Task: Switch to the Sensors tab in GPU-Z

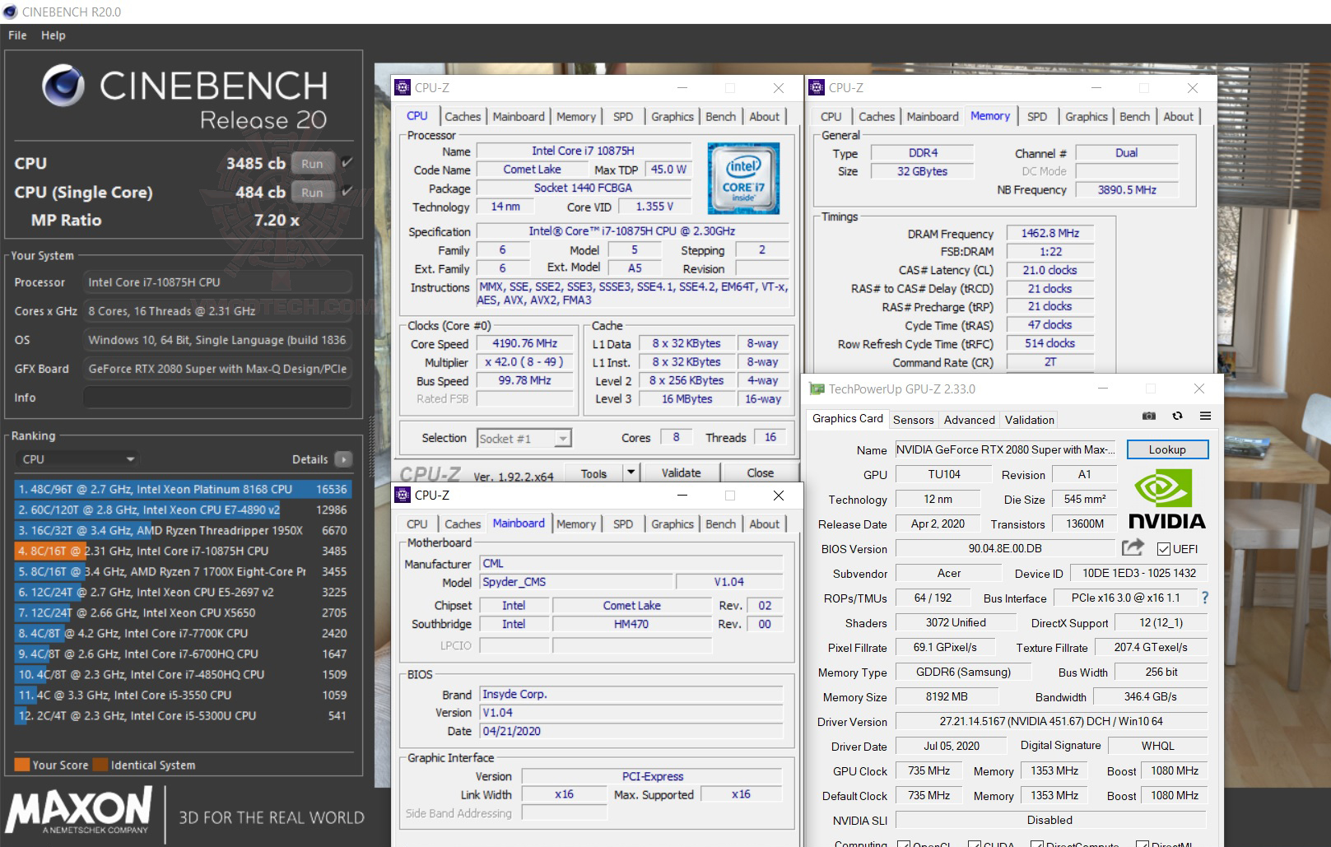Action: 914,420
